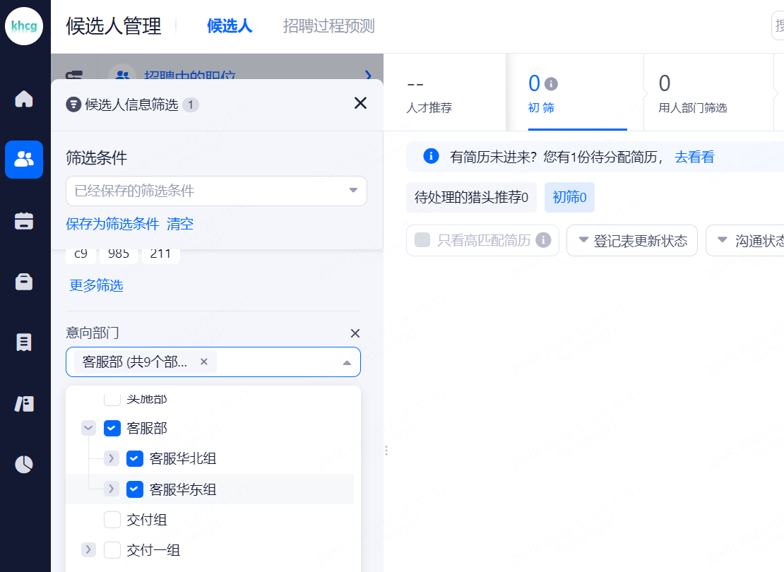The image size is (784, 572).
Task: Switch to 招聘过程预测 tab
Action: click(x=328, y=26)
